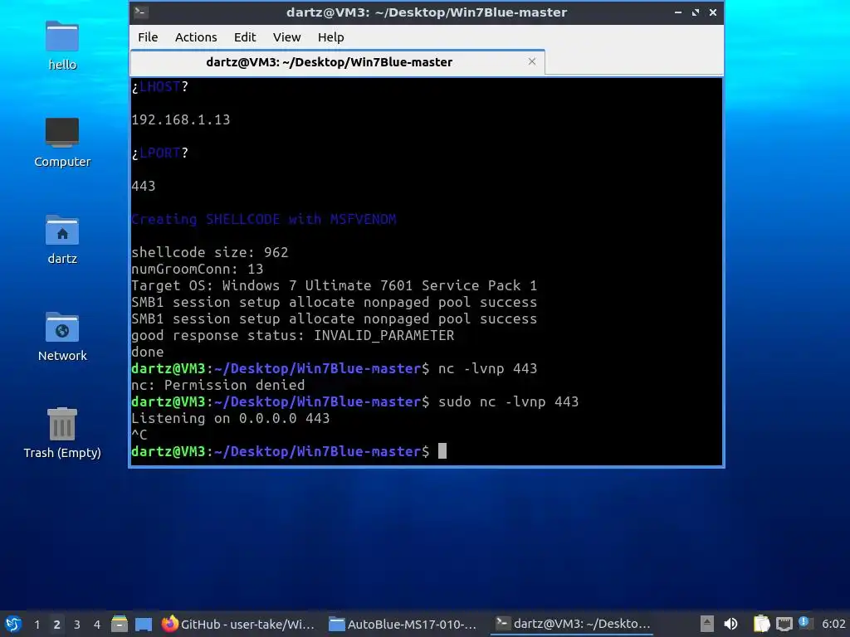Screen dimensions: 850x637
Task: Click the clock showing 6:02
Action: (833, 624)
